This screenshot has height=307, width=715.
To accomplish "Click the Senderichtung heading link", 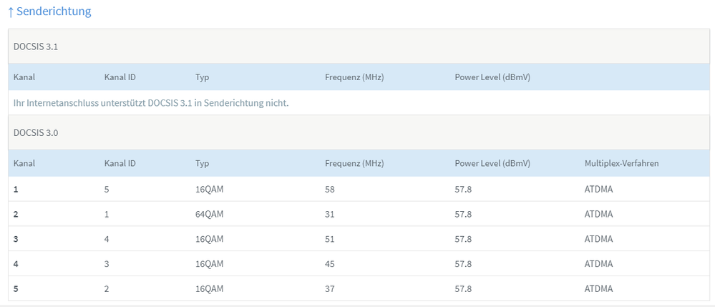I will coord(54,11).
